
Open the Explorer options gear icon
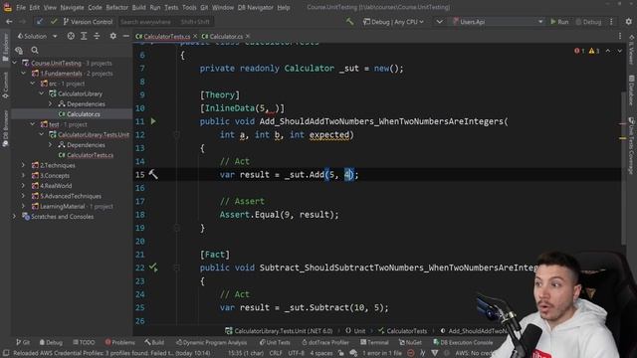click(x=112, y=36)
